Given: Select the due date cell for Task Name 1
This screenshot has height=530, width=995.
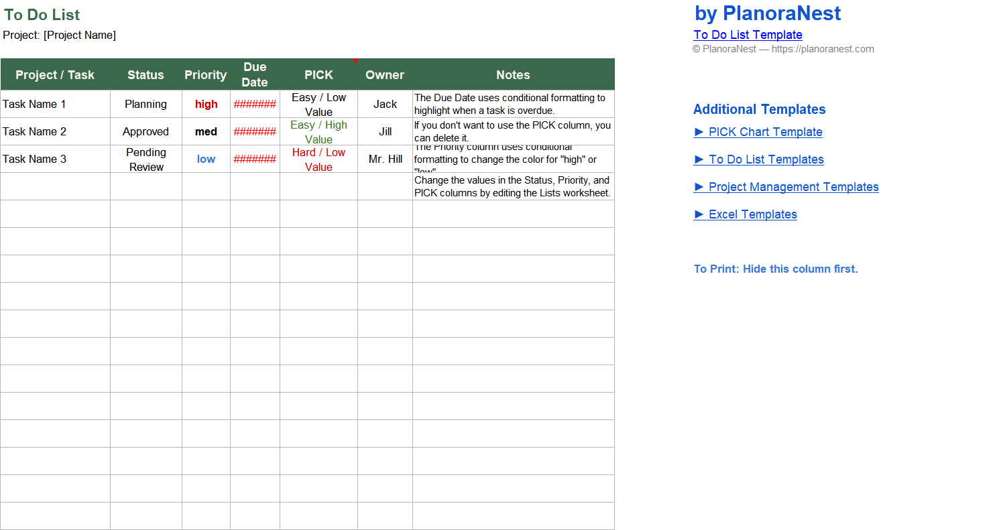Looking at the screenshot, I should 255,104.
